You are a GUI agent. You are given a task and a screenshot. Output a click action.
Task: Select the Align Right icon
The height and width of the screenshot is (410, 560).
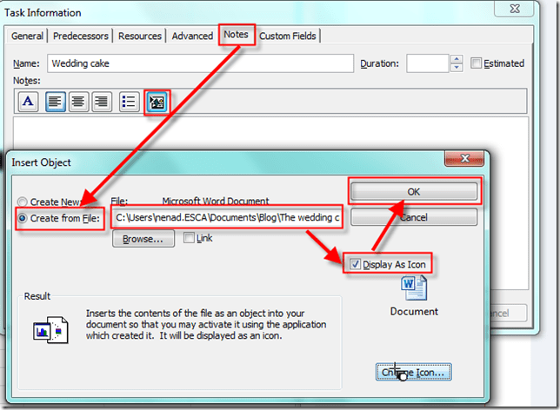[x=101, y=102]
